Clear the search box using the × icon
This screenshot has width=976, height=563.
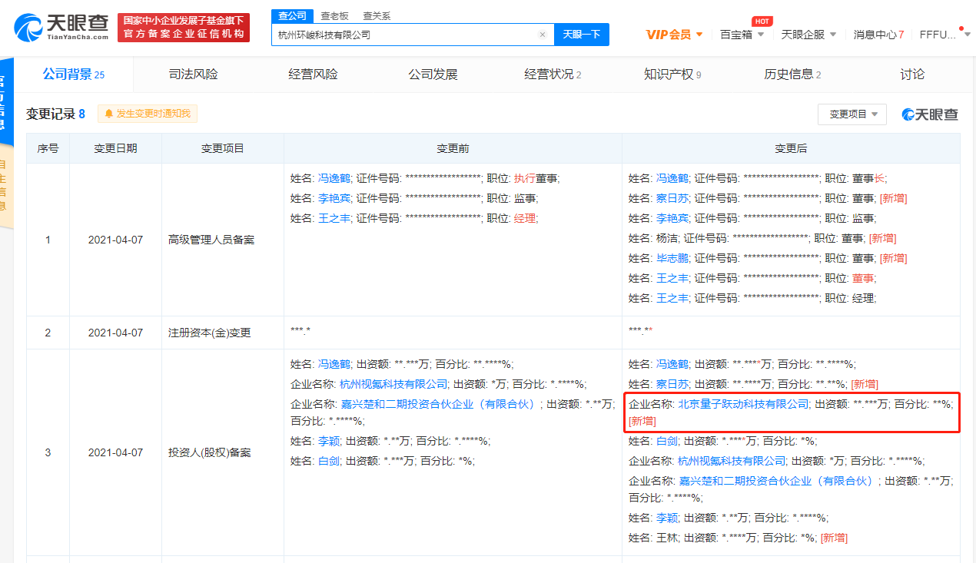point(543,35)
